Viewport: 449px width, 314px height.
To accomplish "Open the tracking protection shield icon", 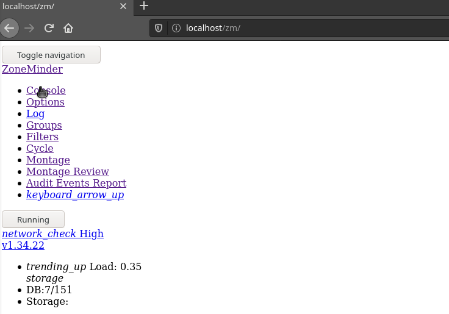I will [159, 28].
